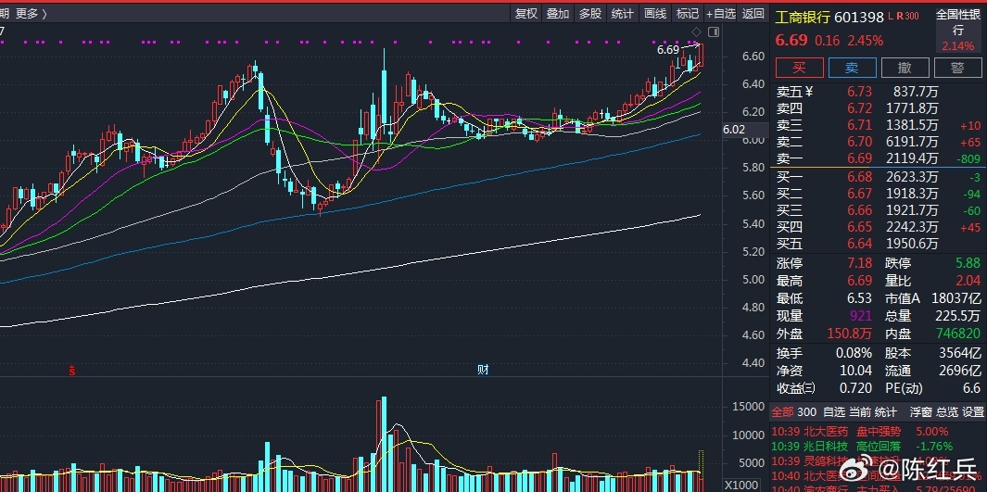Screen dimensions: 987x492
Task: Open the 全国性银行 sector box
Action: pos(958,31)
